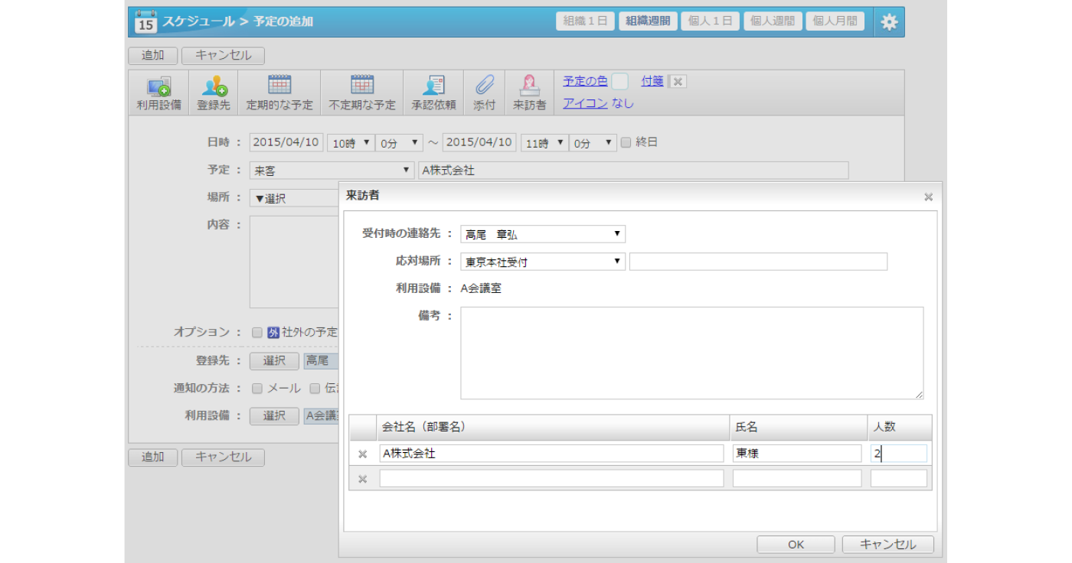Click the 備考 remarks textarea
Image resolution: width=1072 pixels, height=563 pixels.
pos(692,353)
